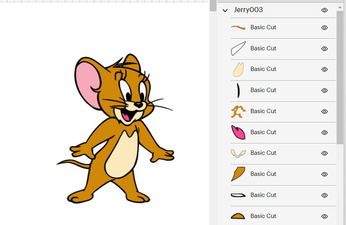
Task: Click Basic Cut label beside white oval
Action: [263, 195]
